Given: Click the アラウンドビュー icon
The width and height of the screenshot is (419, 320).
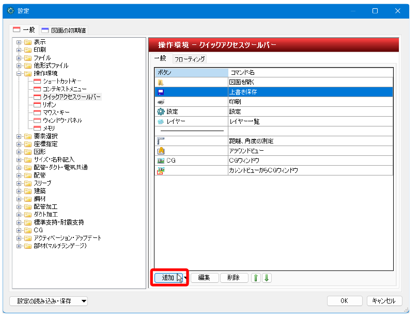Looking at the screenshot, I should pyautogui.click(x=161, y=151).
